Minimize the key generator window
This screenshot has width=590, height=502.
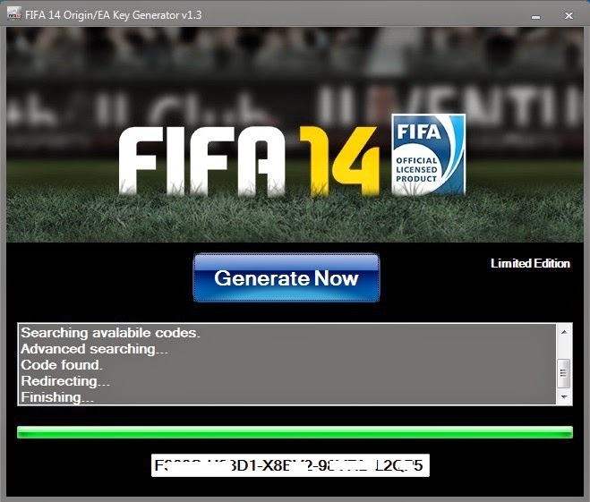coord(535,16)
